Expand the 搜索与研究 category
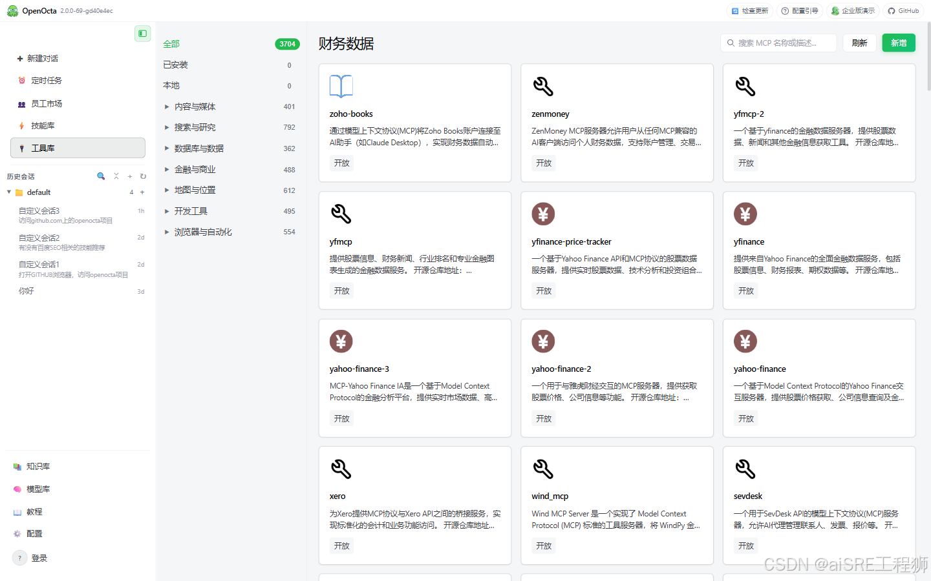Viewport: 931px width, 581px height. coord(167,128)
